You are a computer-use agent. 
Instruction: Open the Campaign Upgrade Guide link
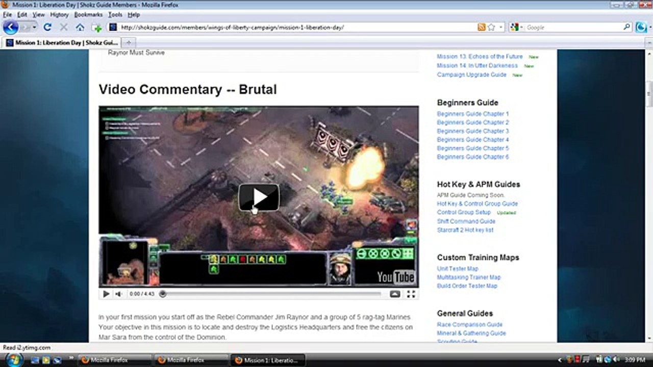pyautogui.click(x=471, y=75)
